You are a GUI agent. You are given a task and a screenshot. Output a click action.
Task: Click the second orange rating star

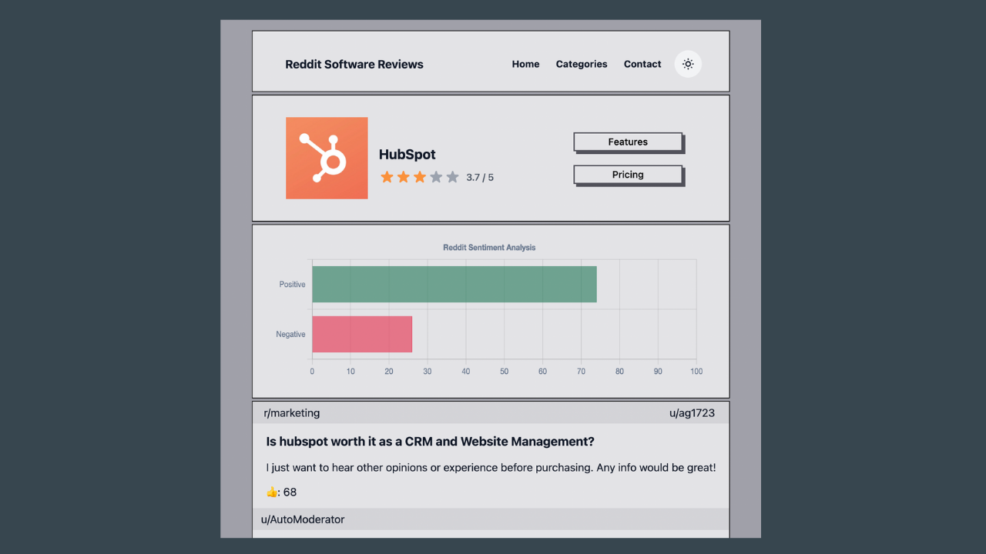coord(403,177)
